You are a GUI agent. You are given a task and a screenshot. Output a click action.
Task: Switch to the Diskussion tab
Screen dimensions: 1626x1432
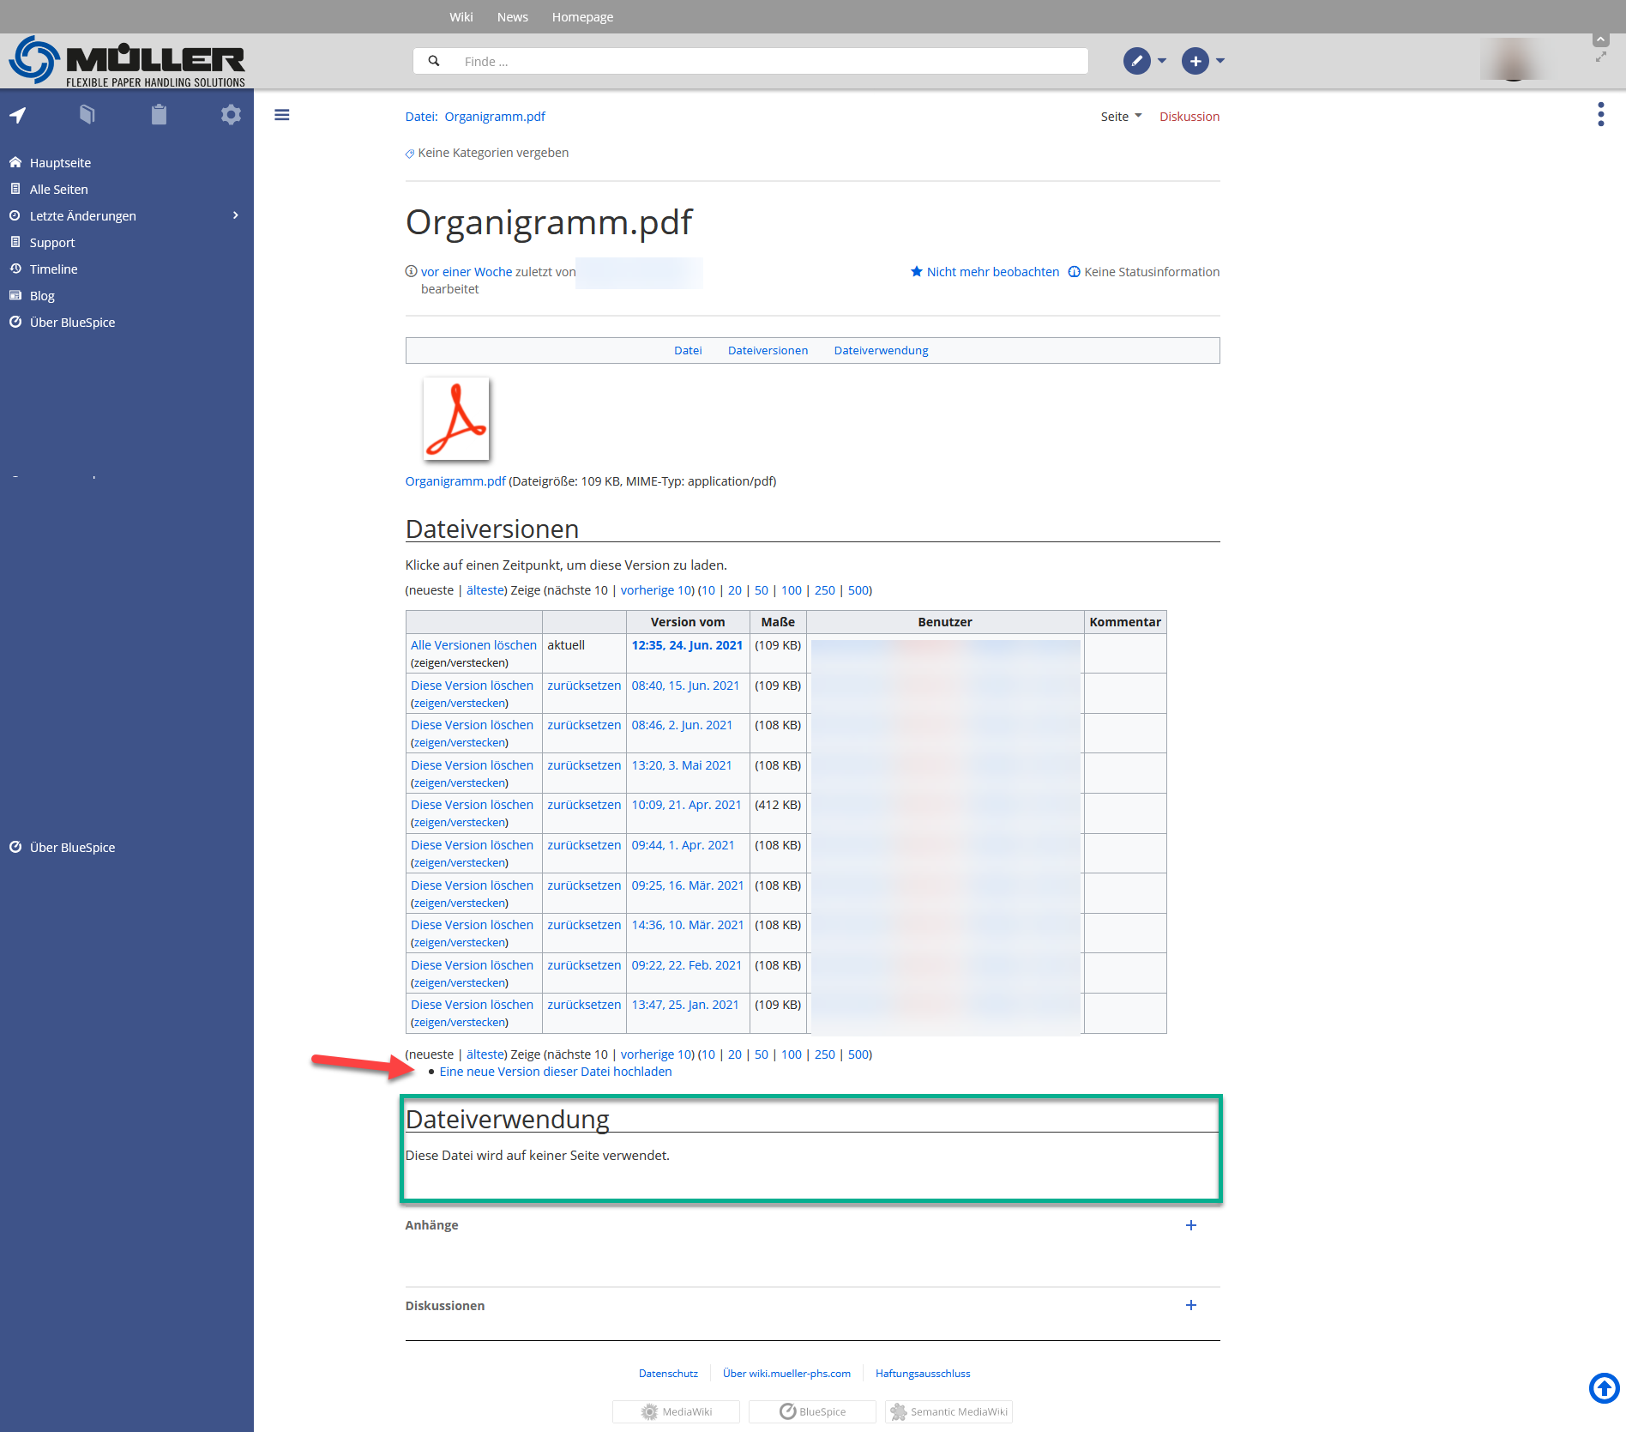pyautogui.click(x=1189, y=117)
